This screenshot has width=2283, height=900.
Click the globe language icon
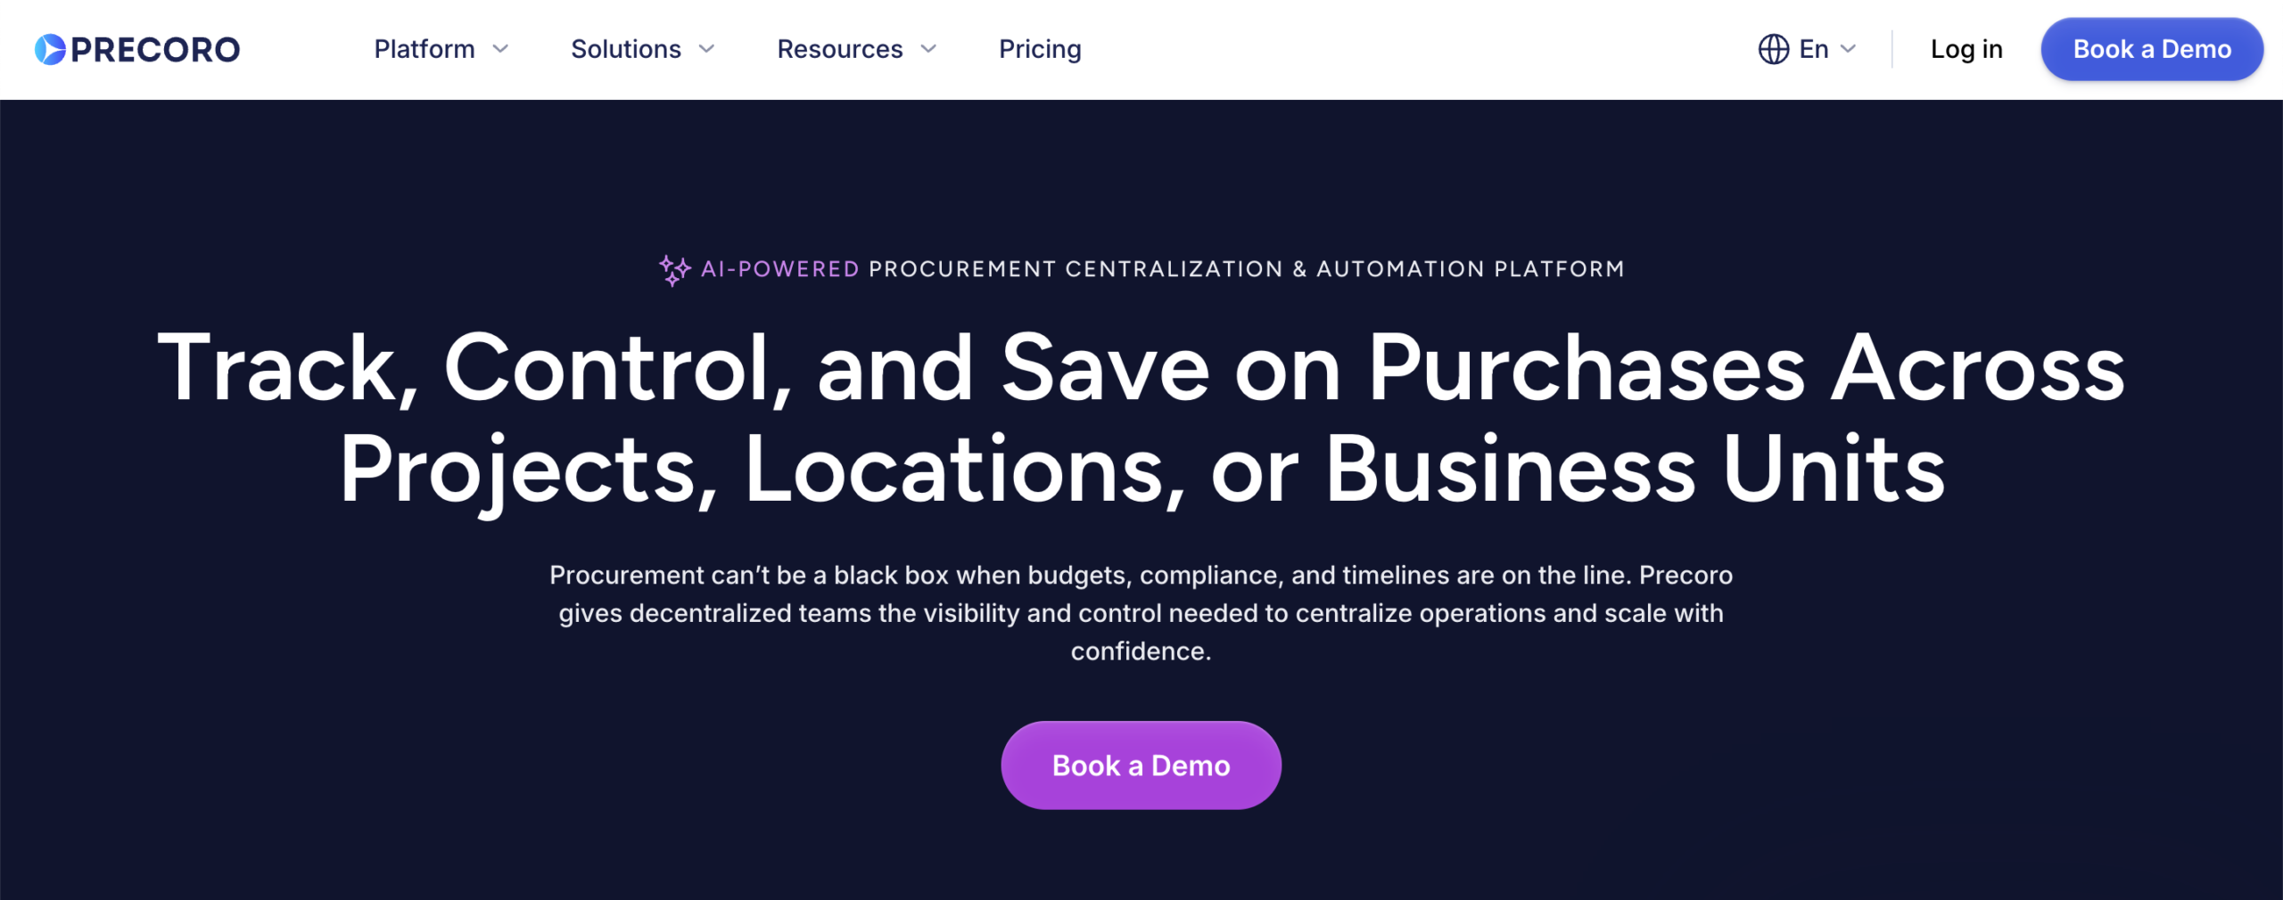point(1773,49)
